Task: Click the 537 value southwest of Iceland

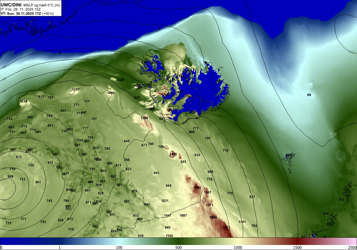Action: coord(137,98)
